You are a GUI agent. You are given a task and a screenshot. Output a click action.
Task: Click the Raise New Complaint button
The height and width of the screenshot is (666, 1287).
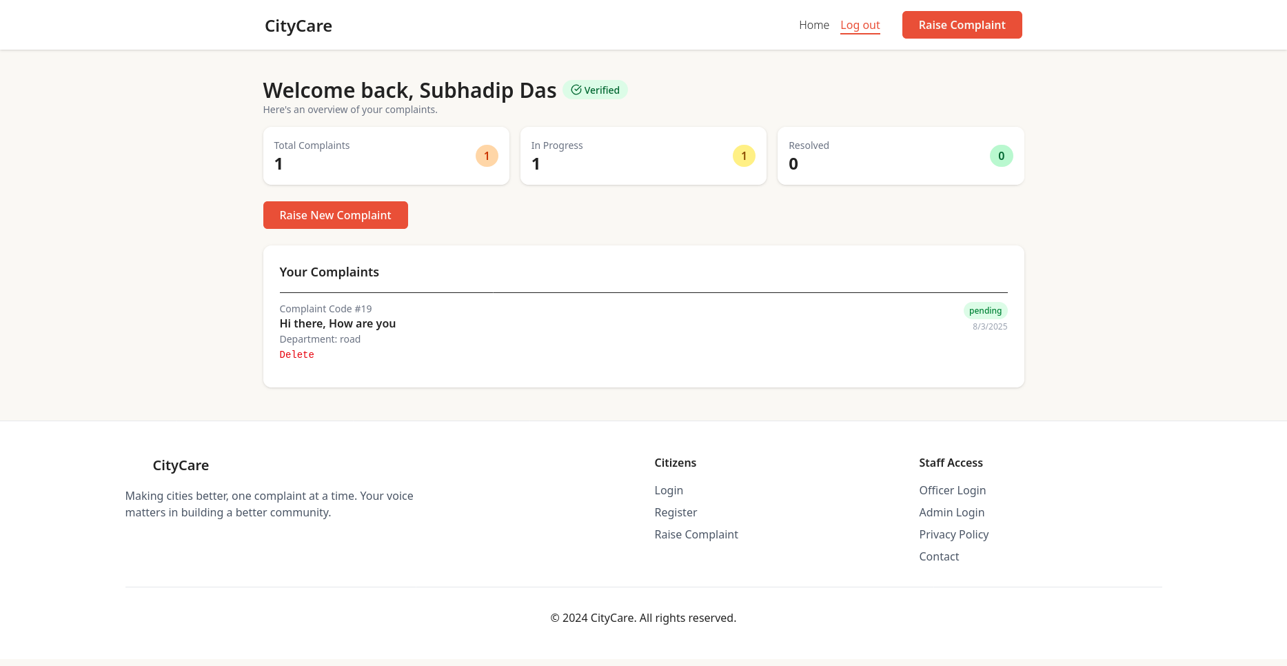335,215
